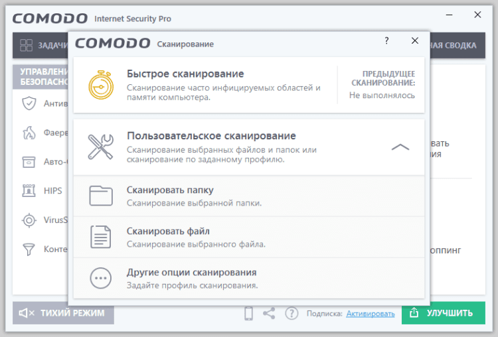
Task: Close the Сканирование dialog
Action: [x=415, y=40]
